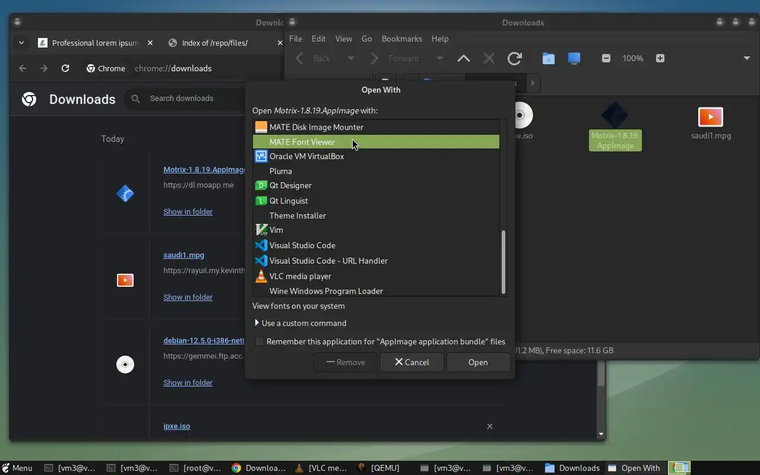This screenshot has width=760, height=475.
Task: Pick Qt Designer in Open With list
Action: [376, 185]
